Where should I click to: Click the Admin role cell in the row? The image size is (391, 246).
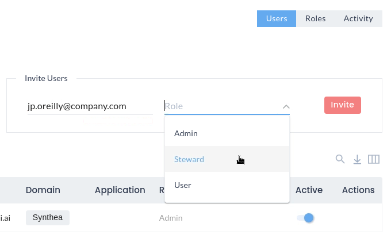[x=171, y=218]
